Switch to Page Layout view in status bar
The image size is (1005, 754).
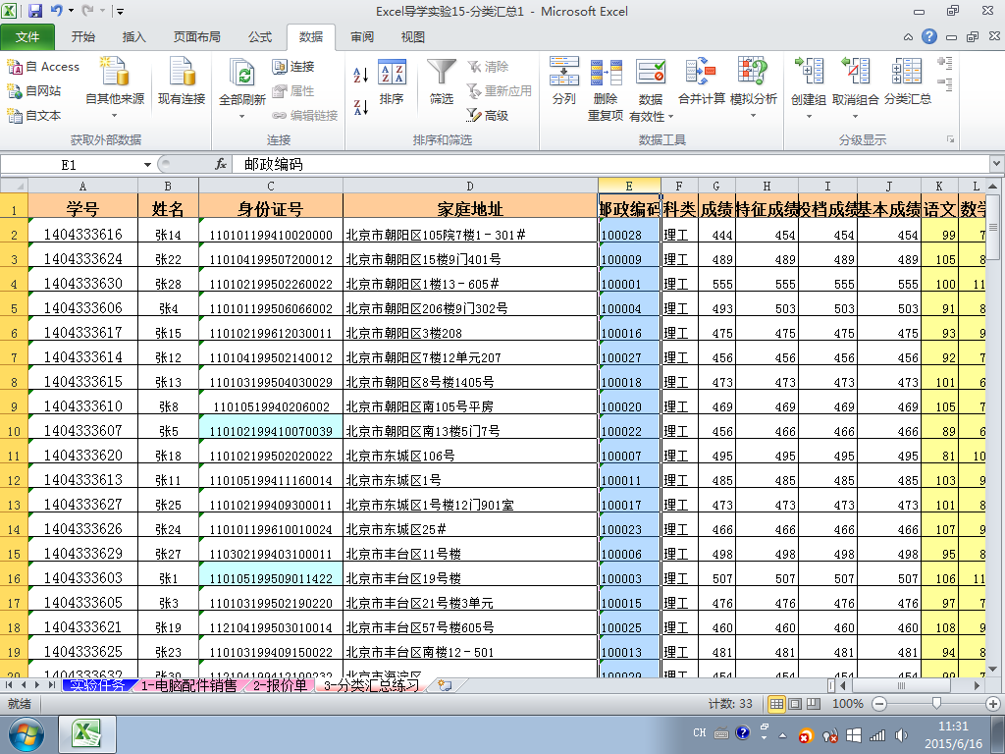795,704
